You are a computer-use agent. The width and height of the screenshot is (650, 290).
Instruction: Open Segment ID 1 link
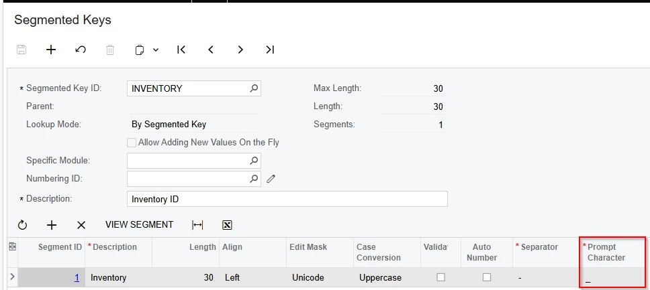pyautogui.click(x=77, y=277)
